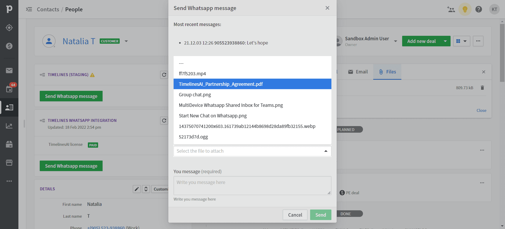This screenshot has width=505, height=229.
Task: Click the page vertical scrollbar
Action: click(502, 53)
